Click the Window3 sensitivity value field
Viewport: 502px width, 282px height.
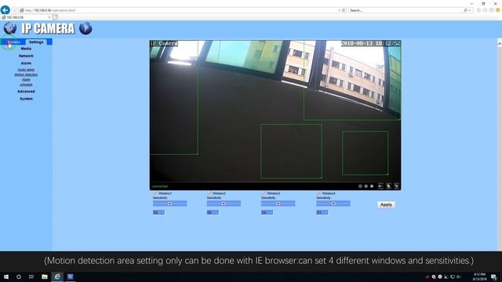[267, 212]
